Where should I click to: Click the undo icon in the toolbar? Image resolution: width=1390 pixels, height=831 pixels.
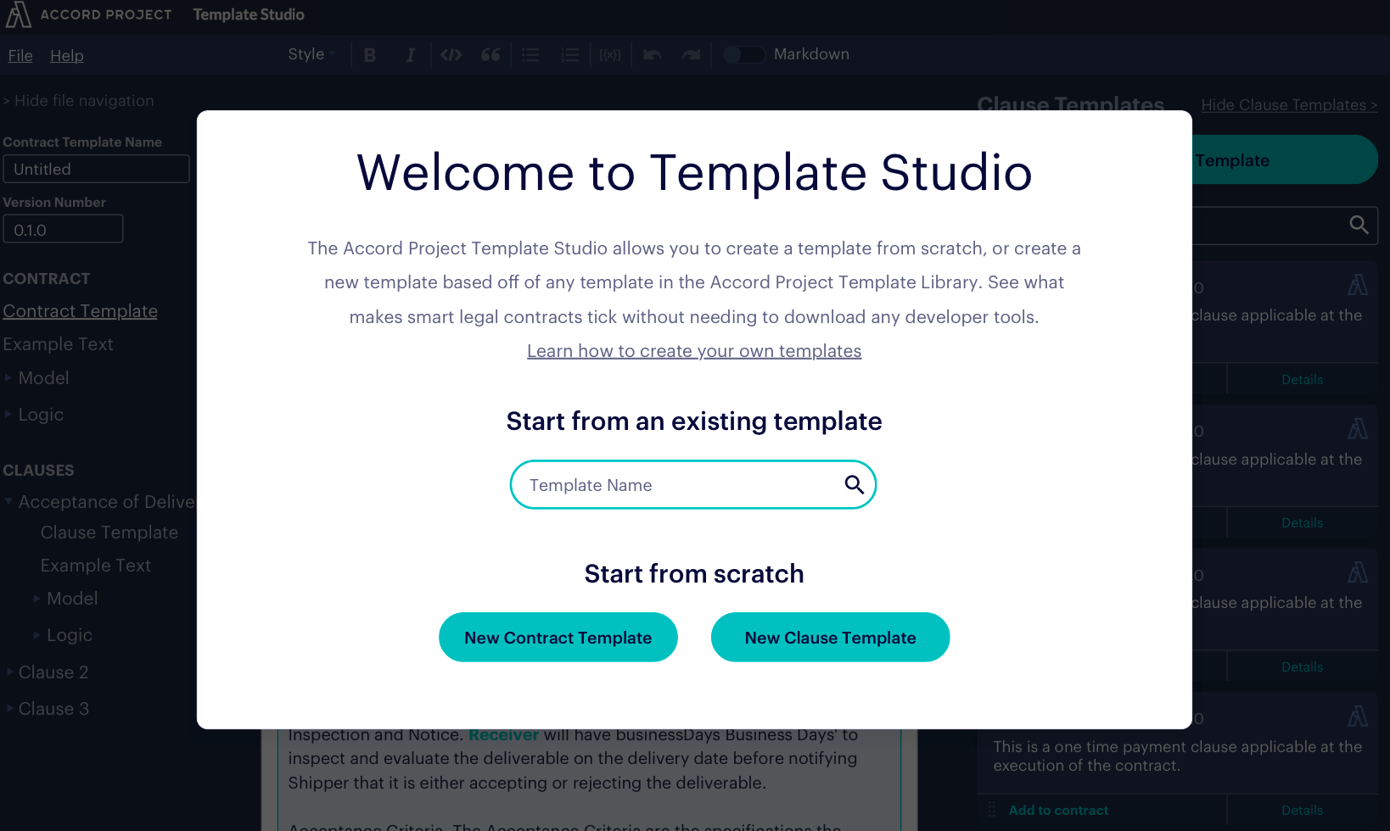652,55
